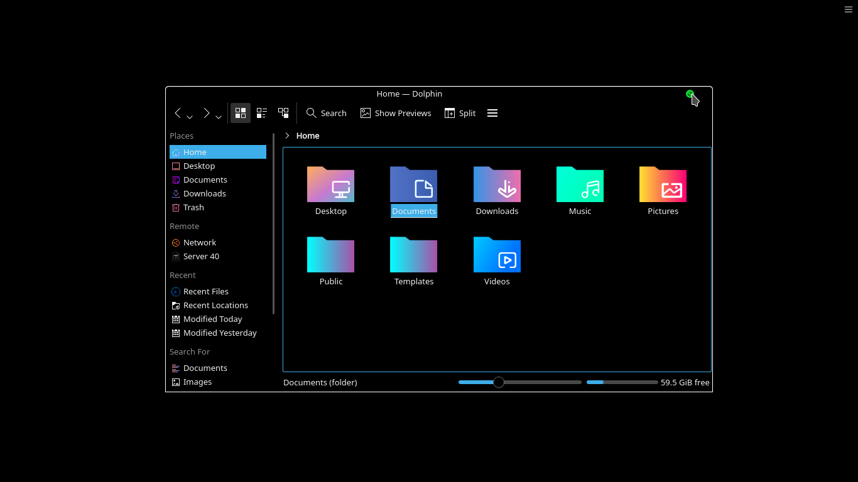Switch to Compact view mode
Viewport: 858px width, 482px height.
pyautogui.click(x=262, y=113)
